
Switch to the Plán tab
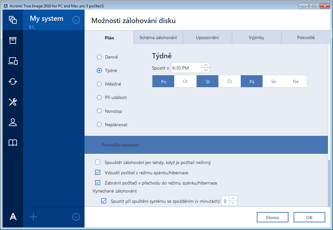(109, 37)
